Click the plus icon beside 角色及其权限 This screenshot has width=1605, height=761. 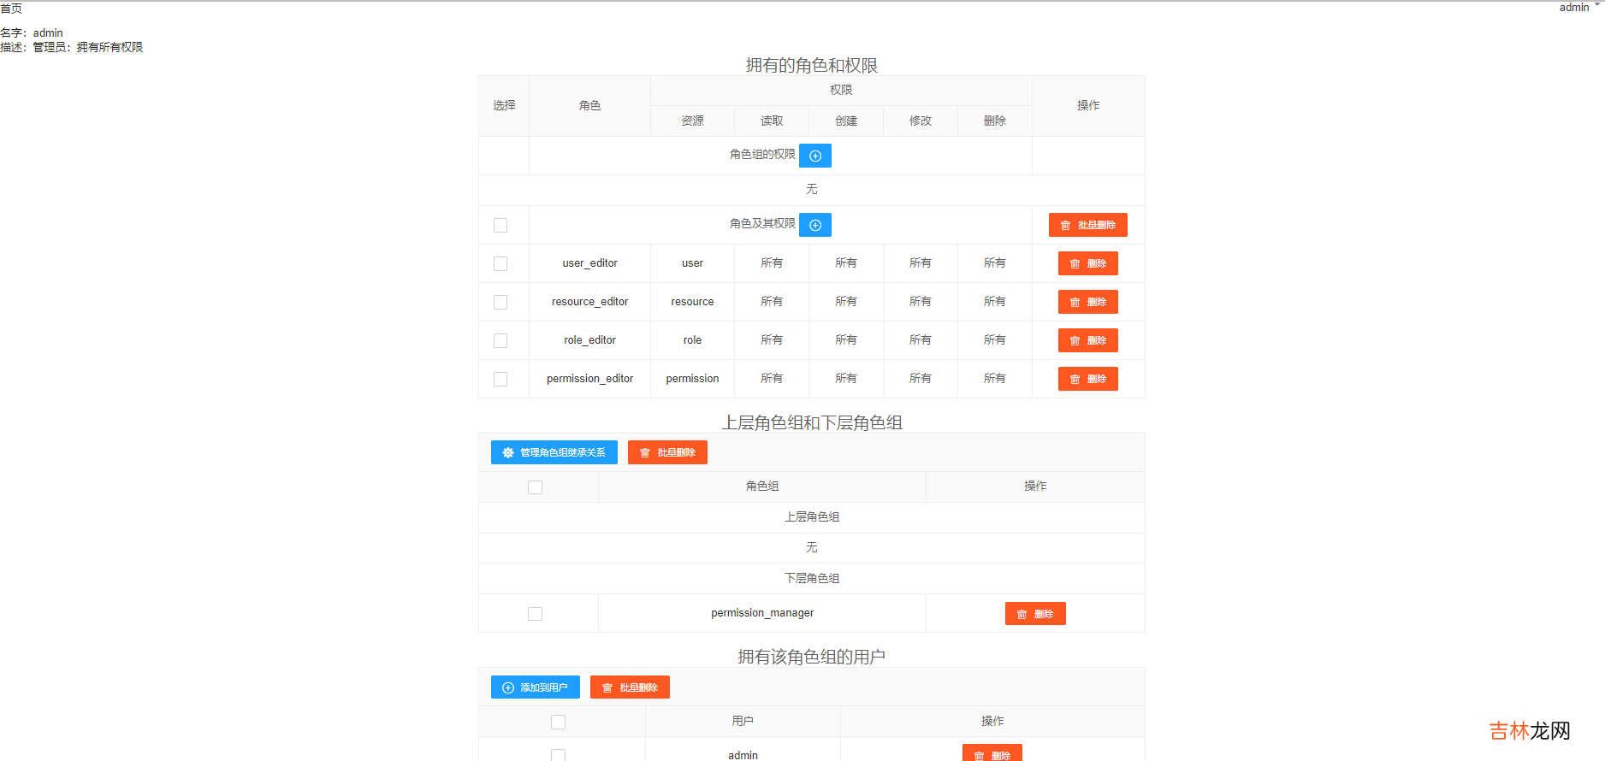[x=814, y=225]
